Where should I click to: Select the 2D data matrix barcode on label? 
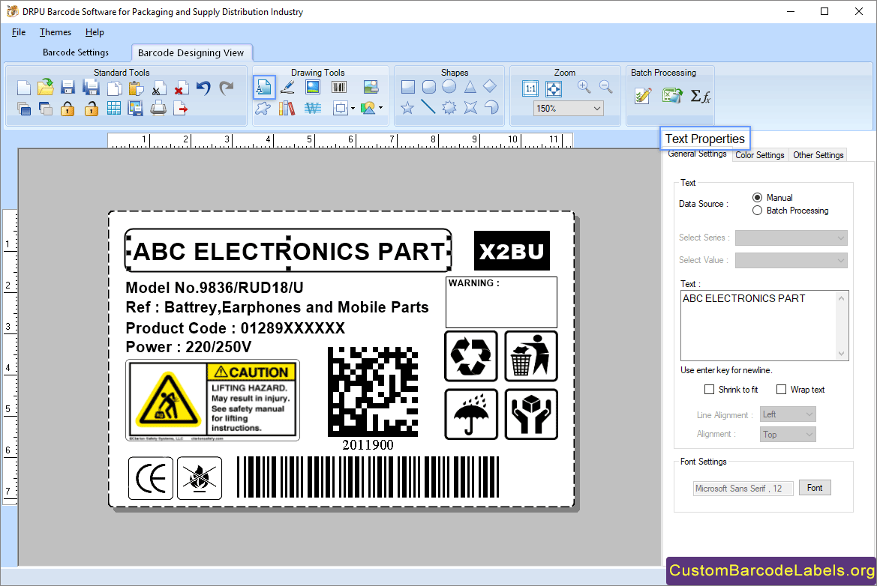(373, 392)
